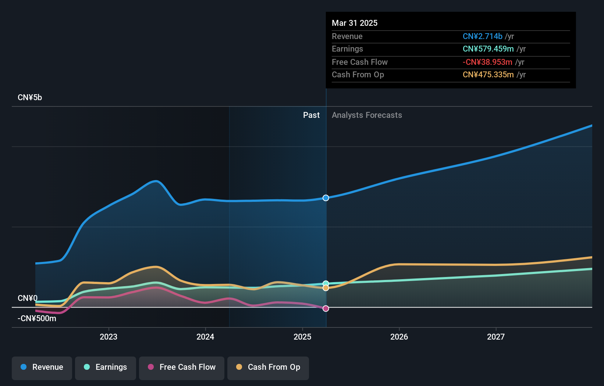Click the -CN¥500m y-axis label

[37, 318]
